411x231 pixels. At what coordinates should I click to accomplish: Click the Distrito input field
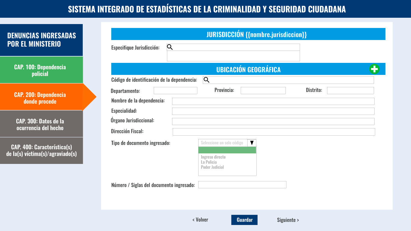(x=351, y=91)
